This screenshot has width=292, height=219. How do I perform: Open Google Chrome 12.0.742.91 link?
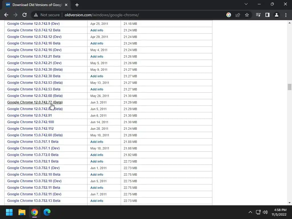[29, 115]
